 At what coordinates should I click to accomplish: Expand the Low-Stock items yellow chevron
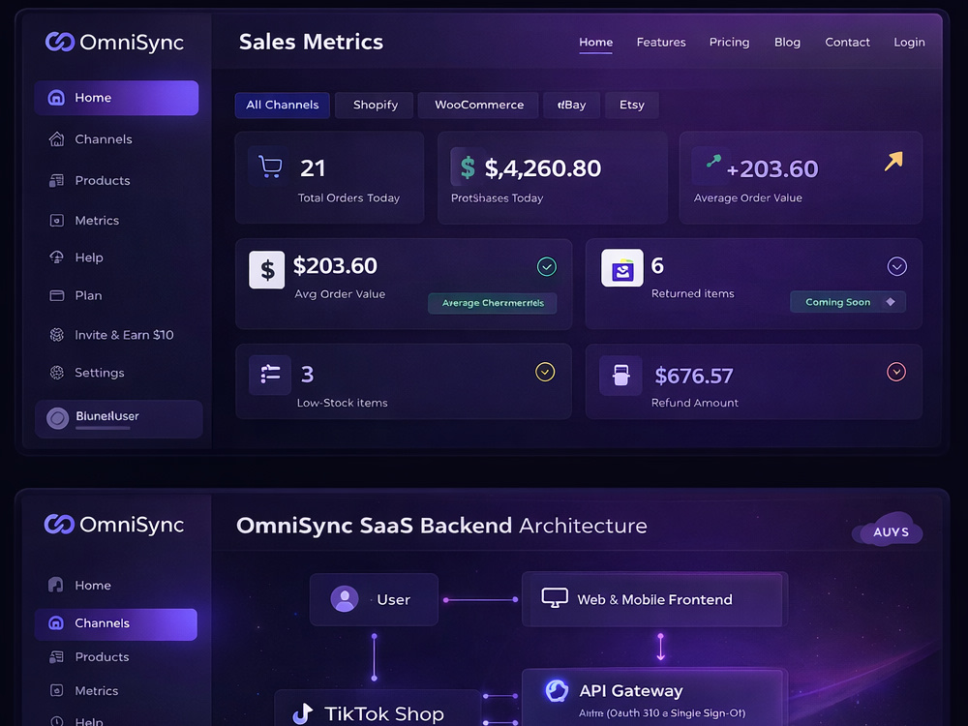pos(544,372)
